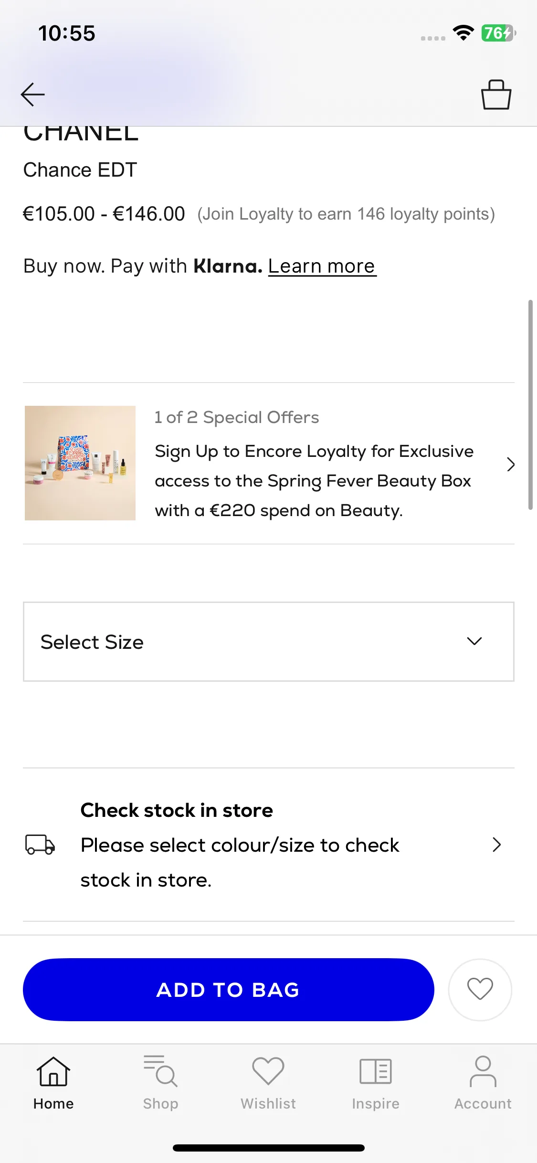Open the Wishlist heart tab

click(x=268, y=1083)
